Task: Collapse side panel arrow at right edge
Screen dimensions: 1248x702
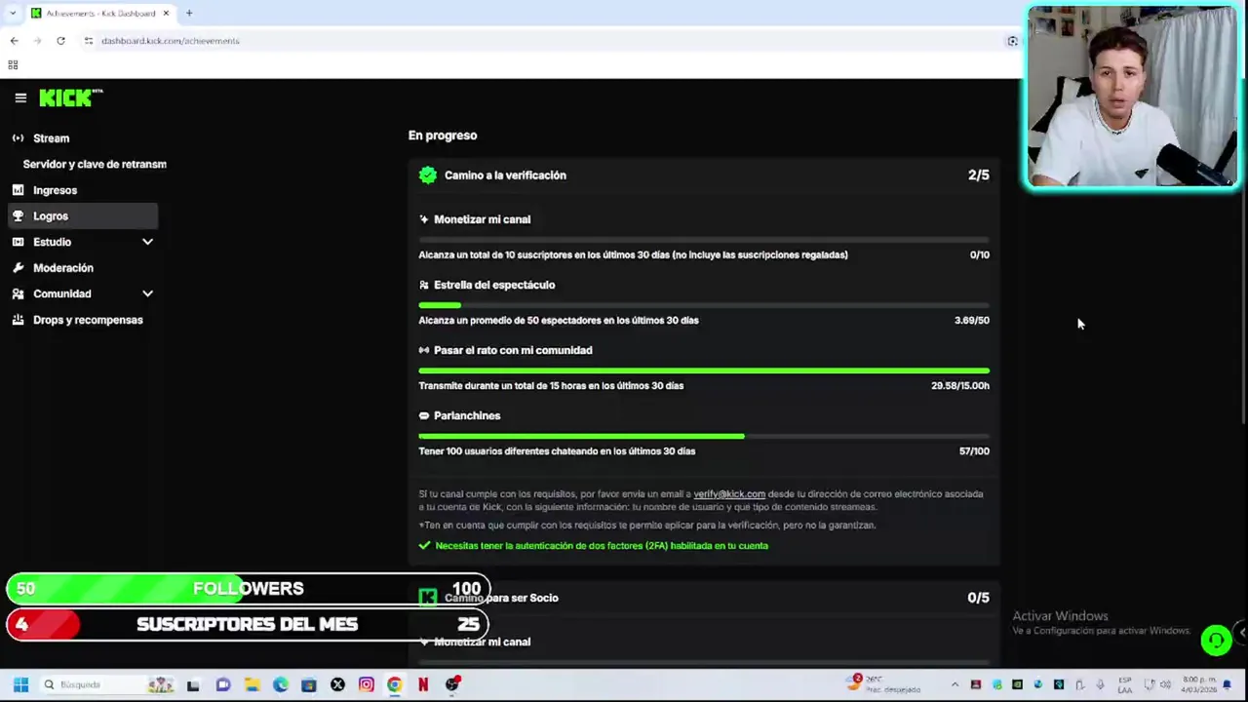Action: (x=1242, y=633)
